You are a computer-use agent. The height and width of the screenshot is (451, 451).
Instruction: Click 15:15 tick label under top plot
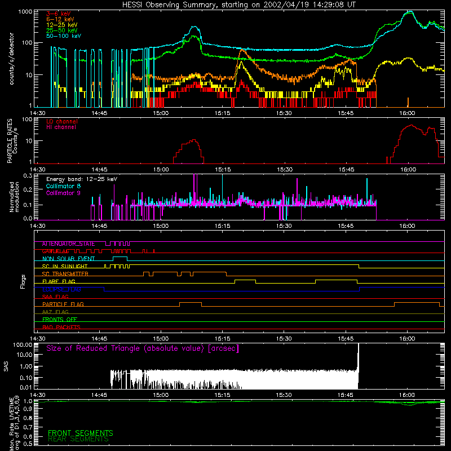(x=222, y=113)
